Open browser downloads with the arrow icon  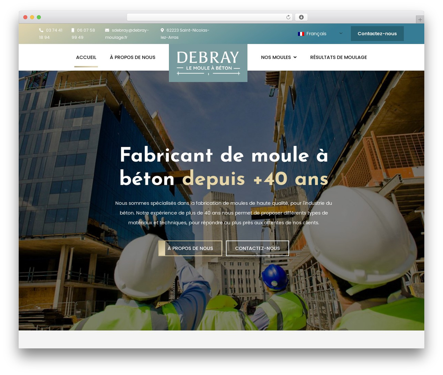point(301,17)
